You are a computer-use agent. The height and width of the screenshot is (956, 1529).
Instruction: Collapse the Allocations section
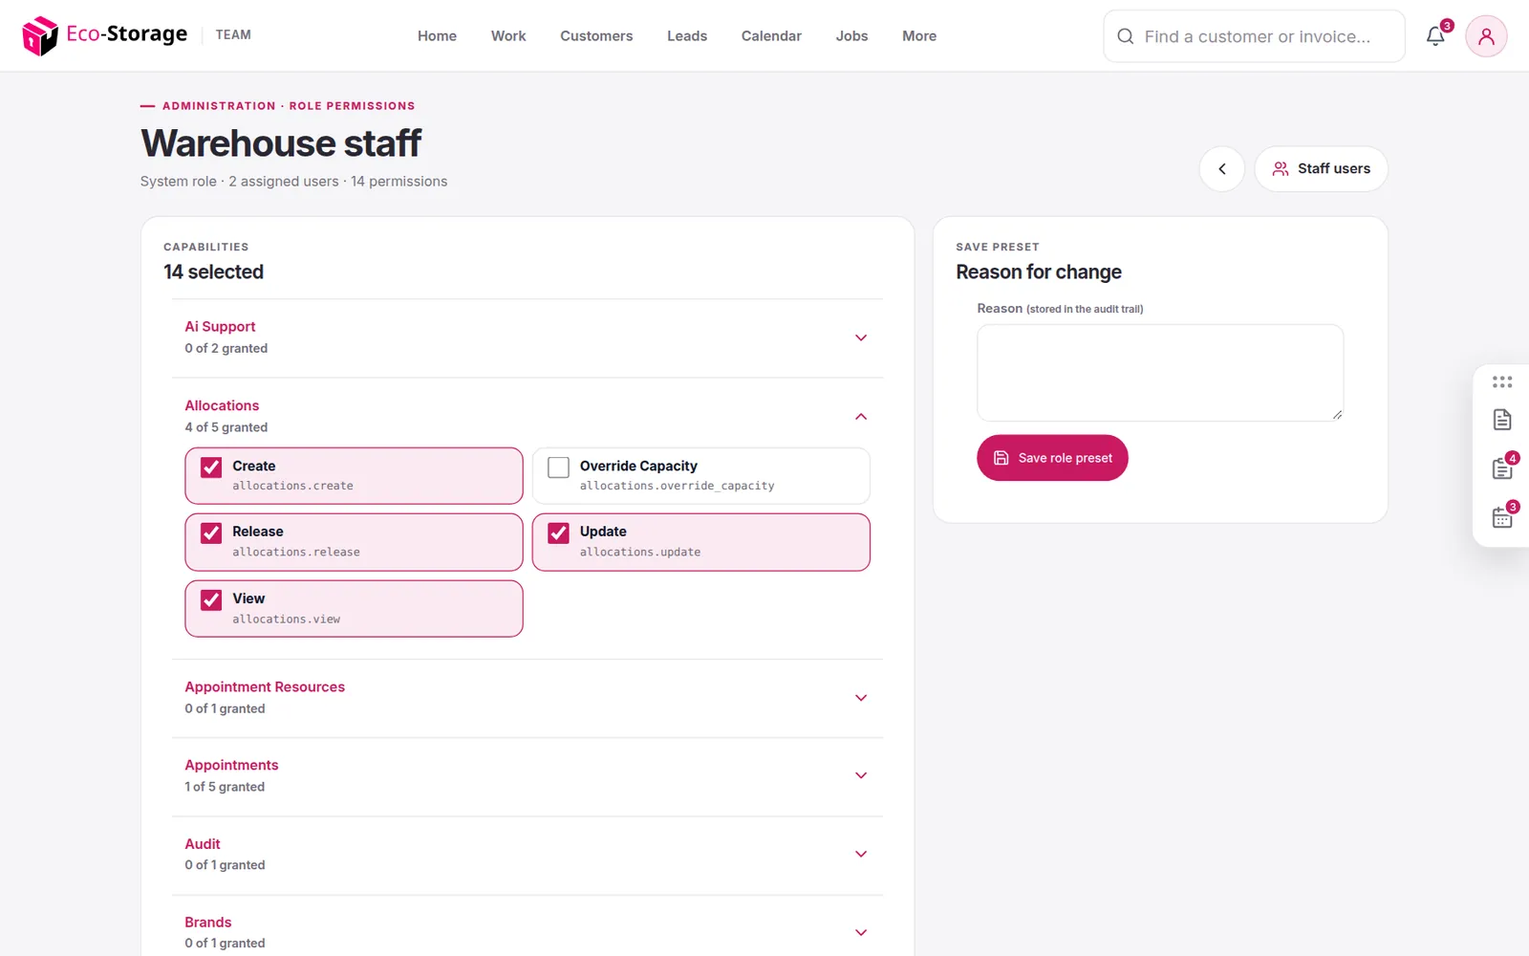coord(528,416)
